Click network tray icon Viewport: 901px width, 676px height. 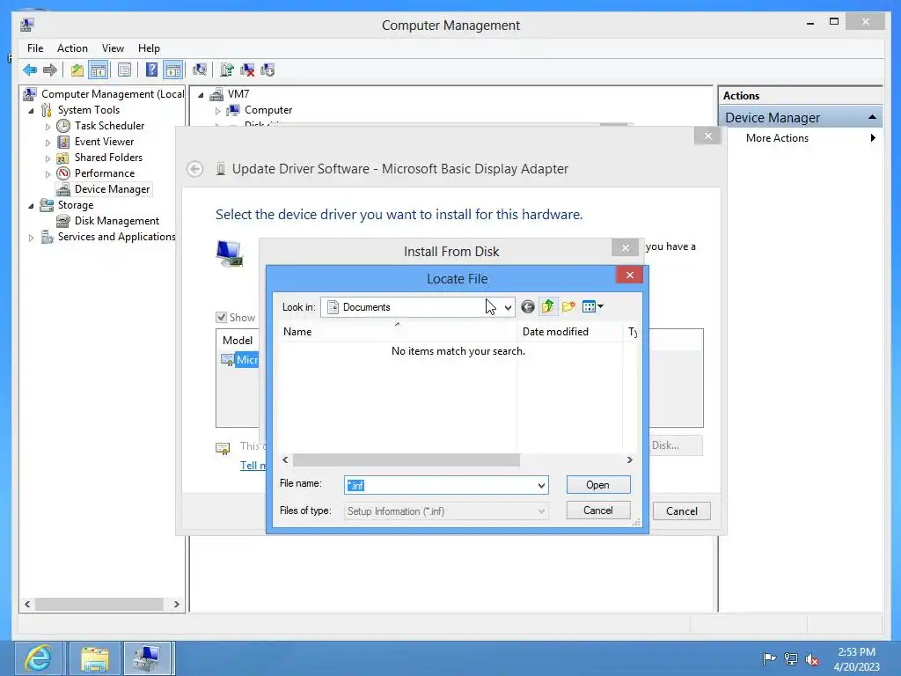click(791, 659)
